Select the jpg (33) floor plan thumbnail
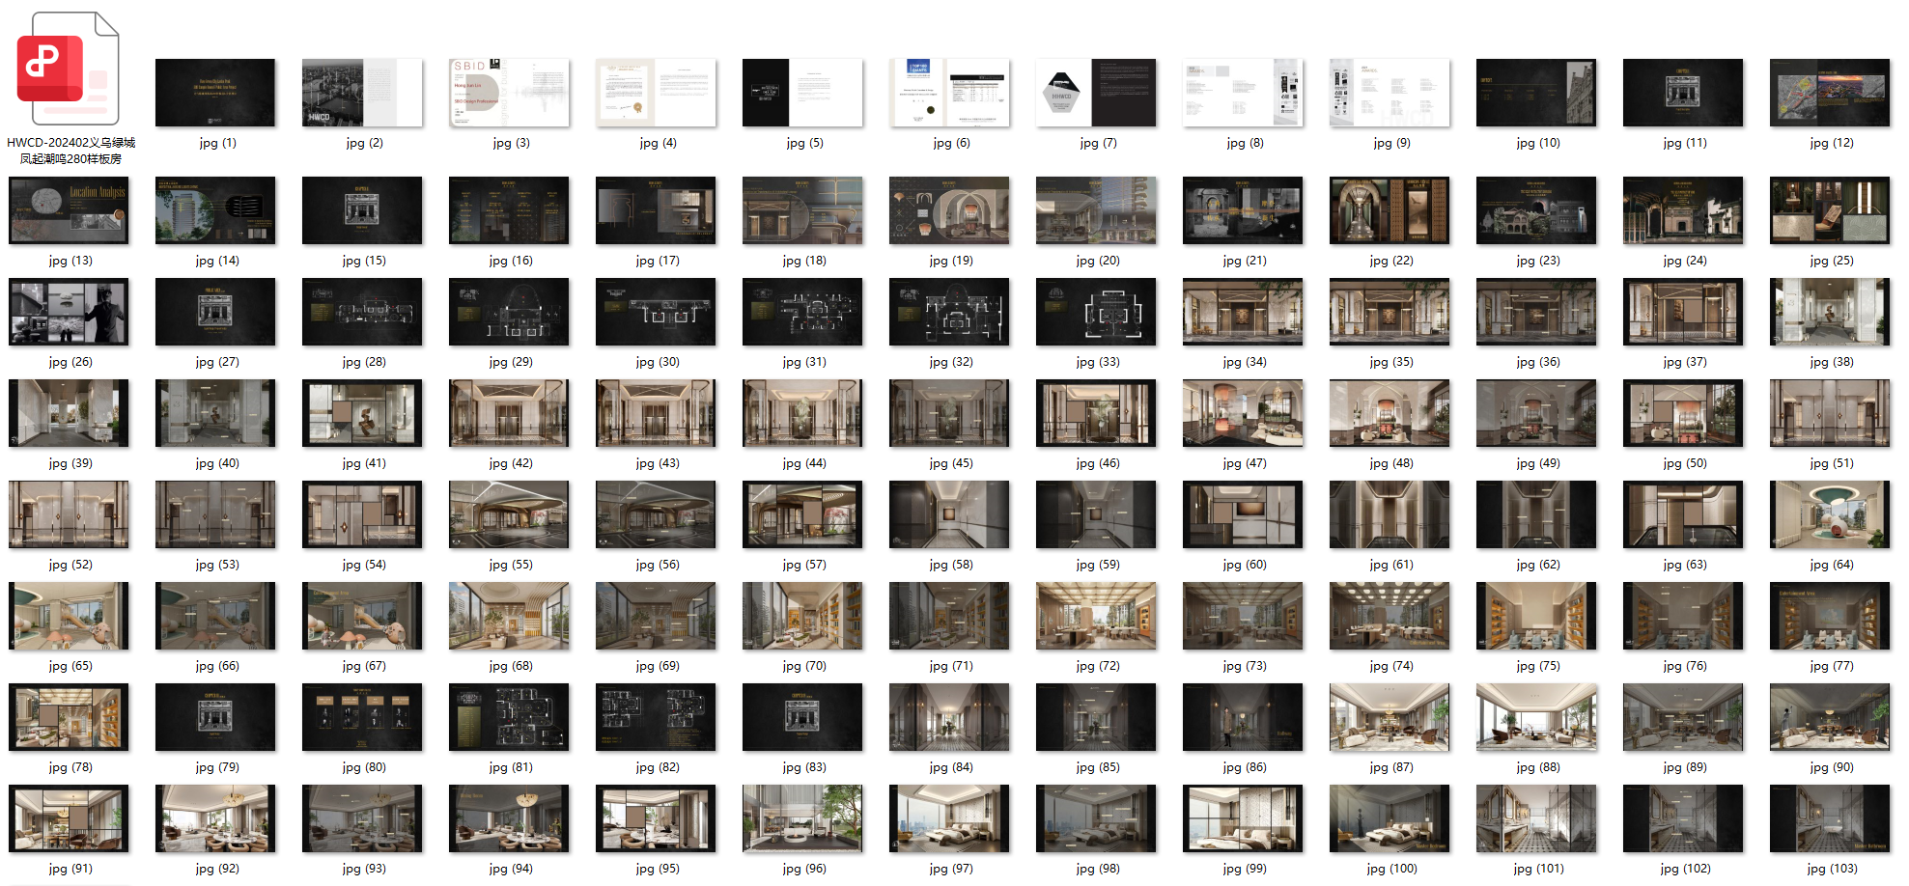The image size is (1909, 886). coord(1096,312)
